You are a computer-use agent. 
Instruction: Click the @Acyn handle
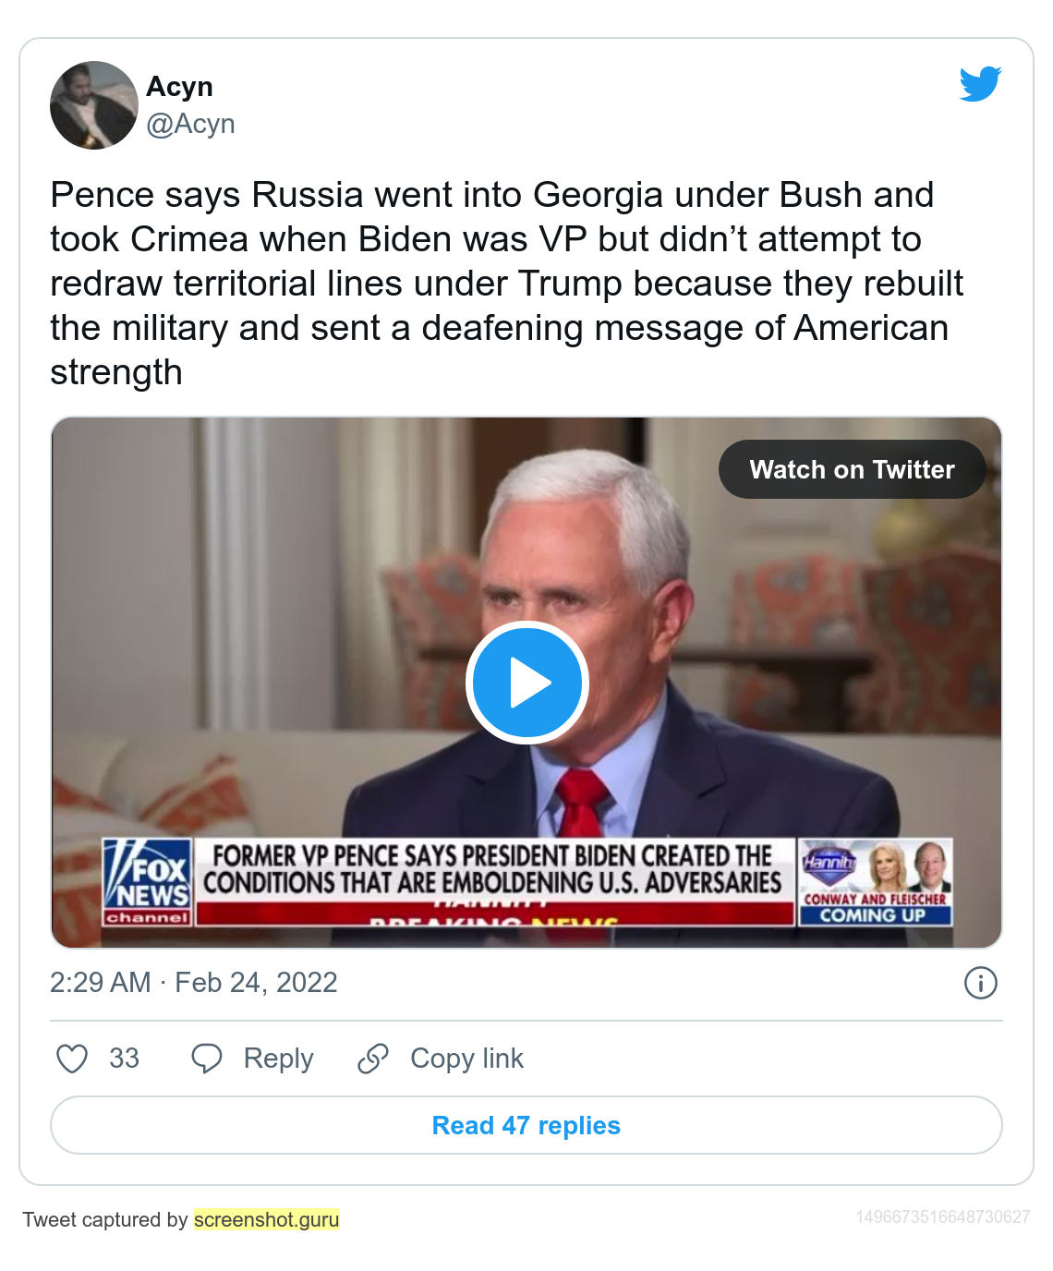pos(190,124)
